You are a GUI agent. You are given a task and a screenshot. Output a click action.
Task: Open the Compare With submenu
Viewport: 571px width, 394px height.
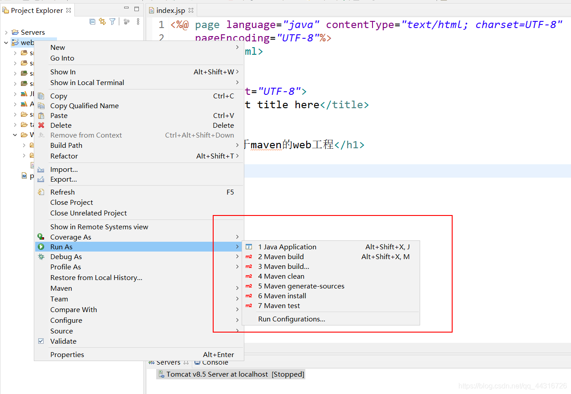pos(139,310)
